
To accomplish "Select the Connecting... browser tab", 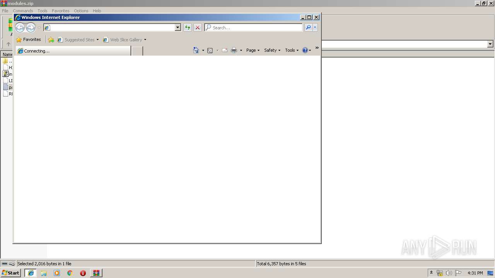I will click(73, 51).
